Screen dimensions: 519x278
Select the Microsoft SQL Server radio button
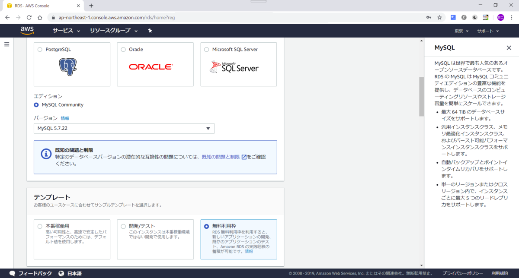(206, 49)
